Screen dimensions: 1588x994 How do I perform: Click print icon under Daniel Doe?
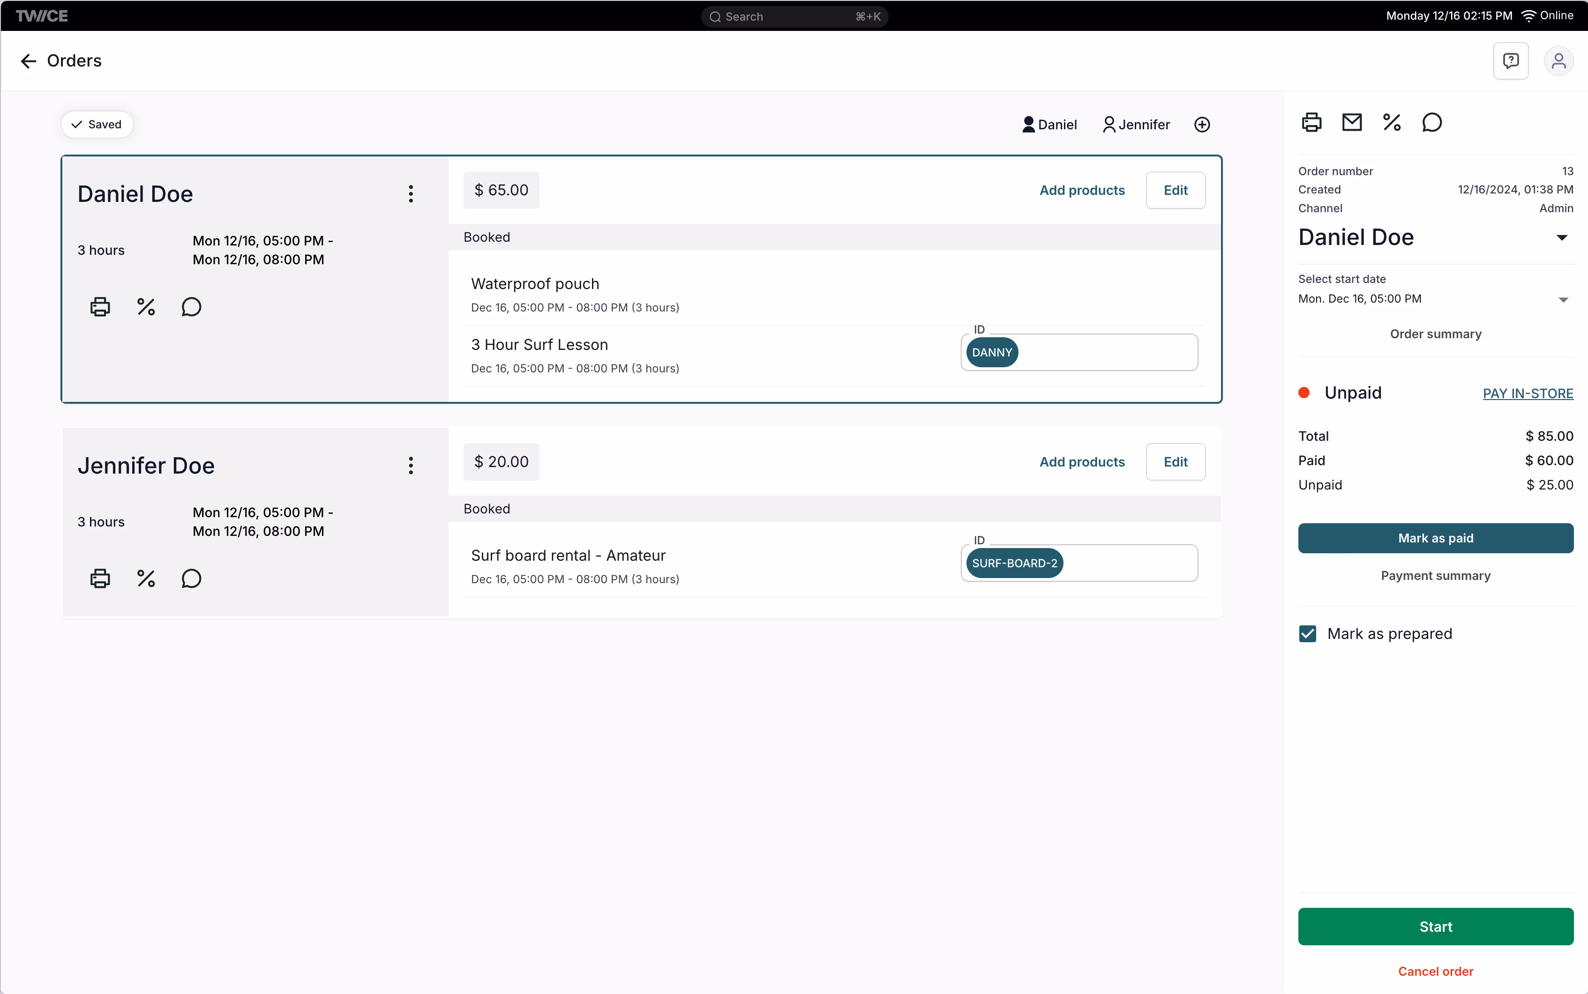100,307
